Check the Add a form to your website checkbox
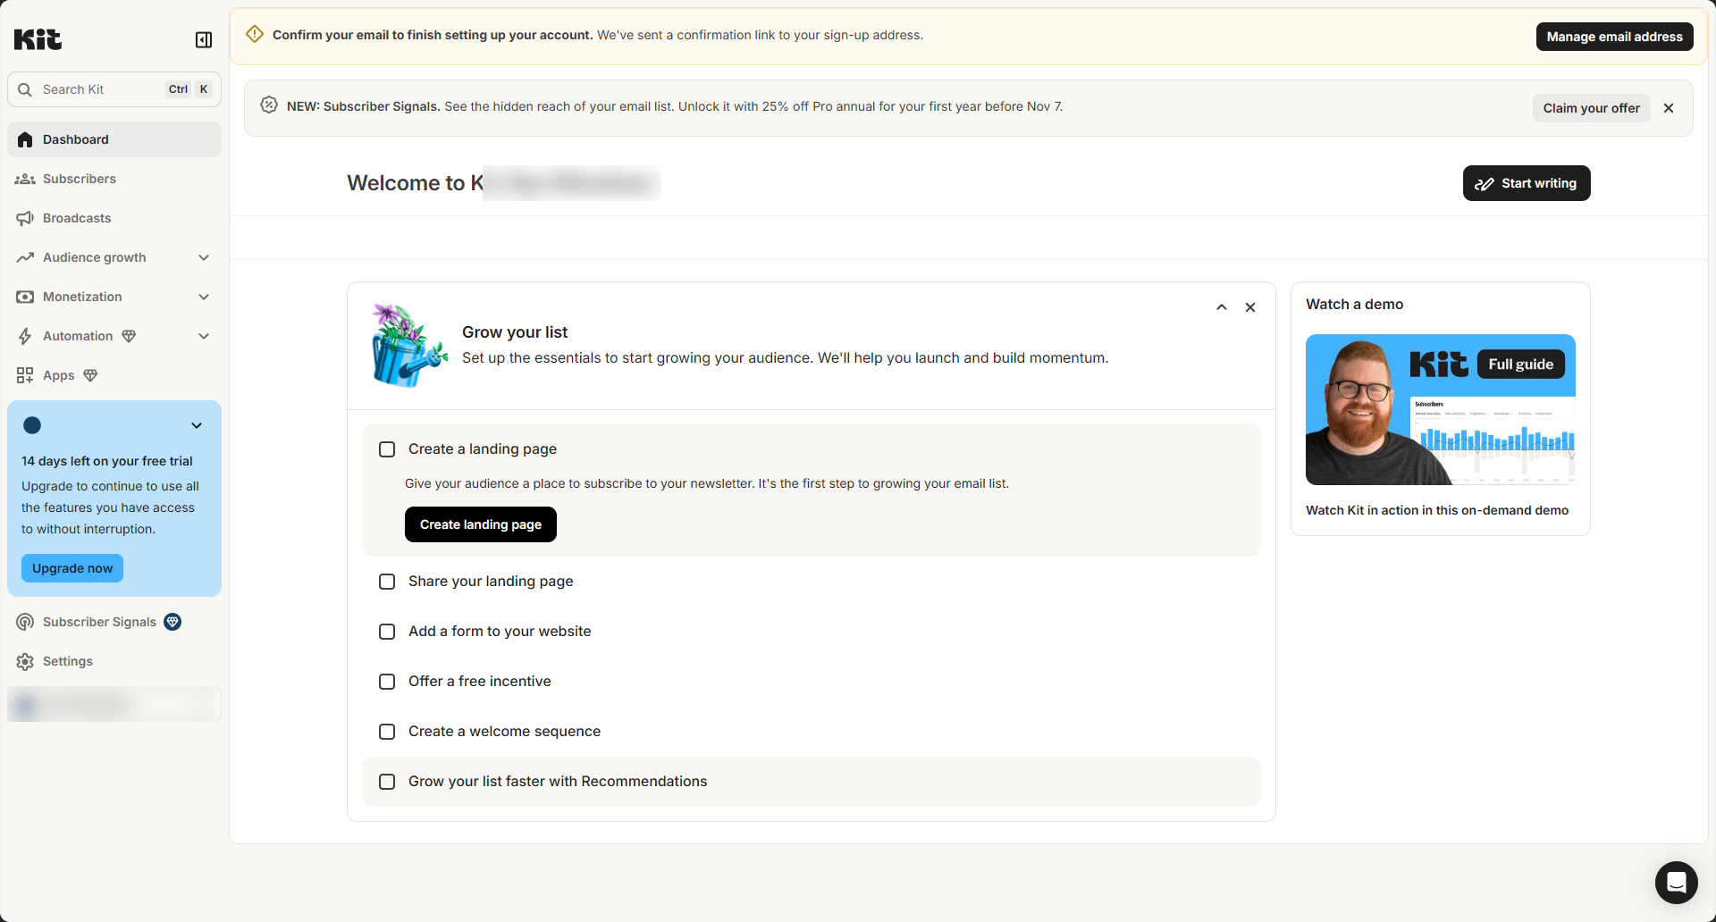The width and height of the screenshot is (1716, 922). tap(387, 632)
